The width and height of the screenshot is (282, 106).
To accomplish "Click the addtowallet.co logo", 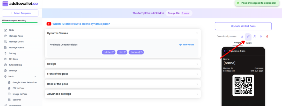I will pyautogui.click(x=20, y=4).
